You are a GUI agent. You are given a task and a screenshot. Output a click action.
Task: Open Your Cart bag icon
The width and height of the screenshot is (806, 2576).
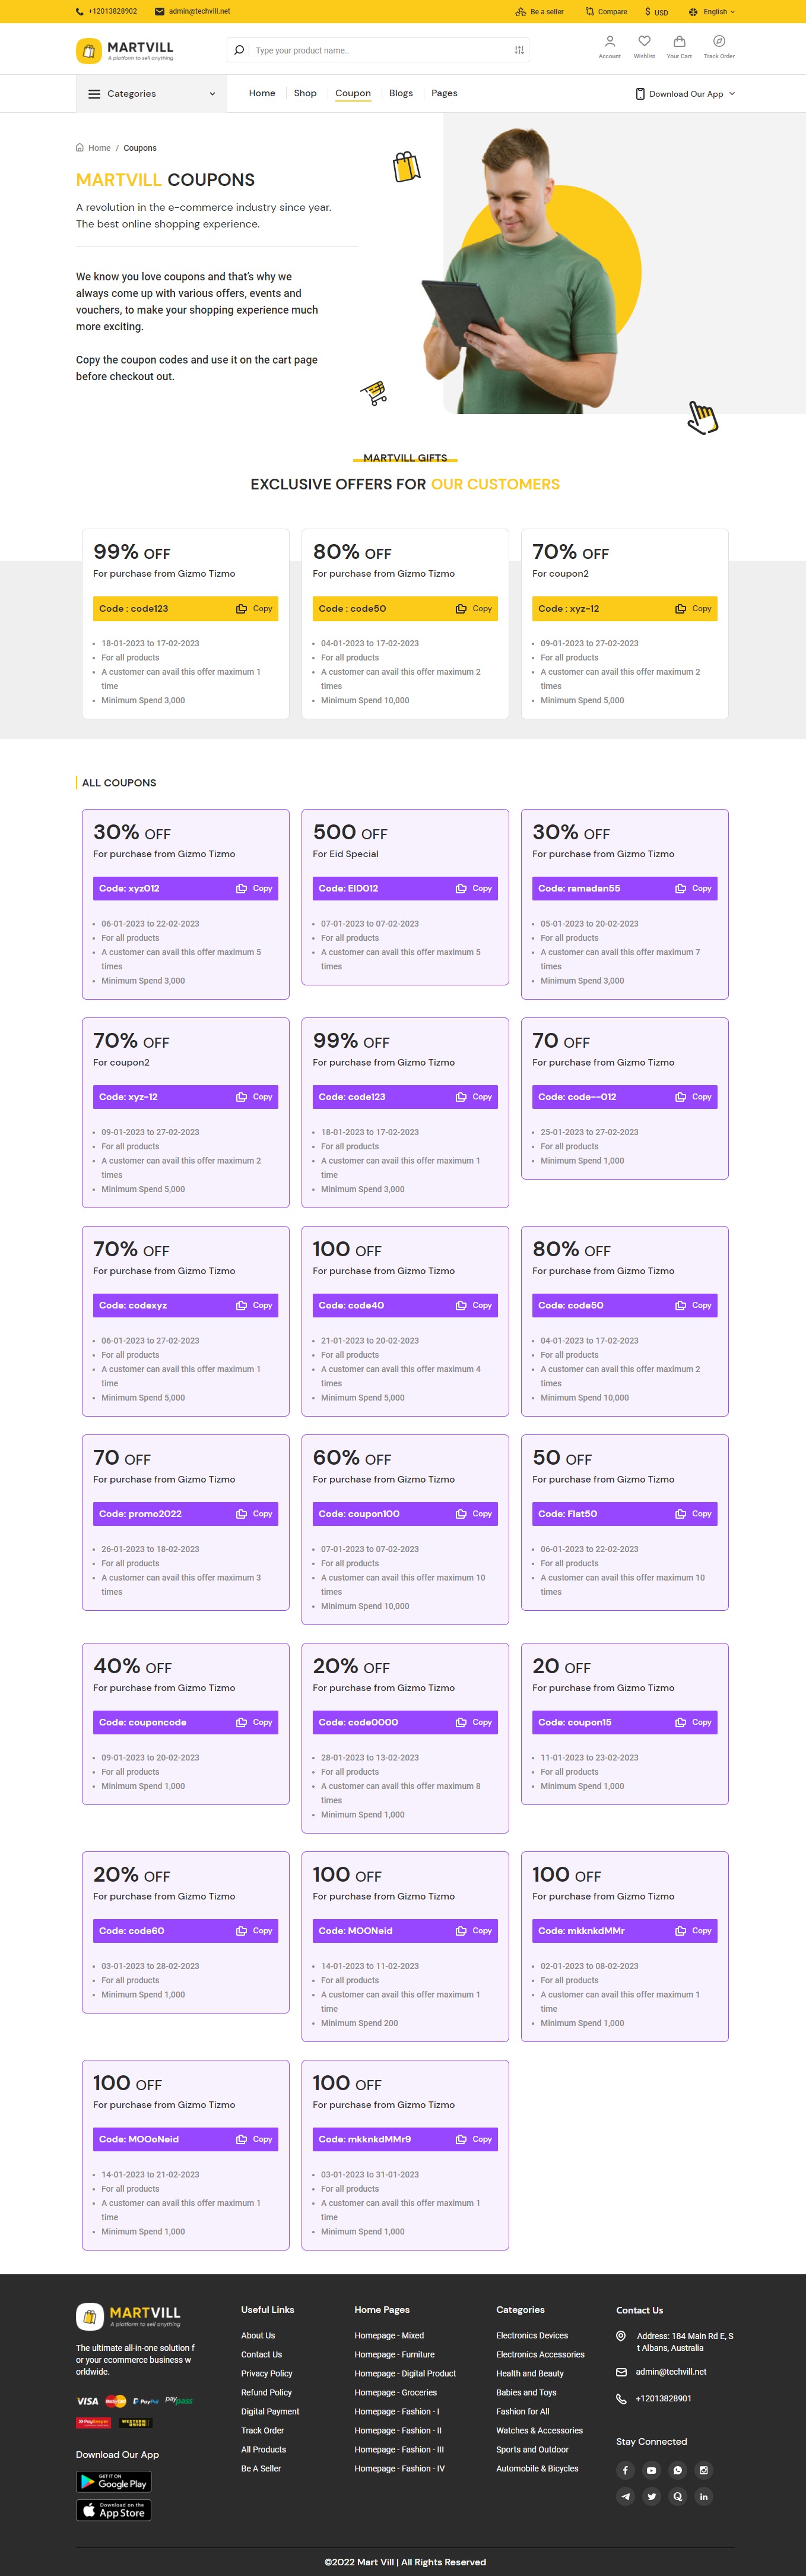pyautogui.click(x=679, y=42)
